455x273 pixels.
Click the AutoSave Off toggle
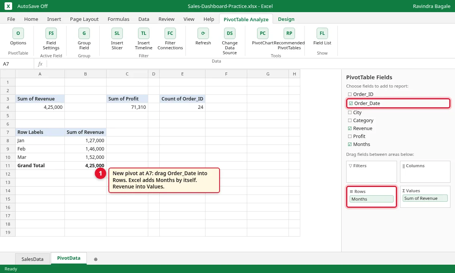coord(33,6)
